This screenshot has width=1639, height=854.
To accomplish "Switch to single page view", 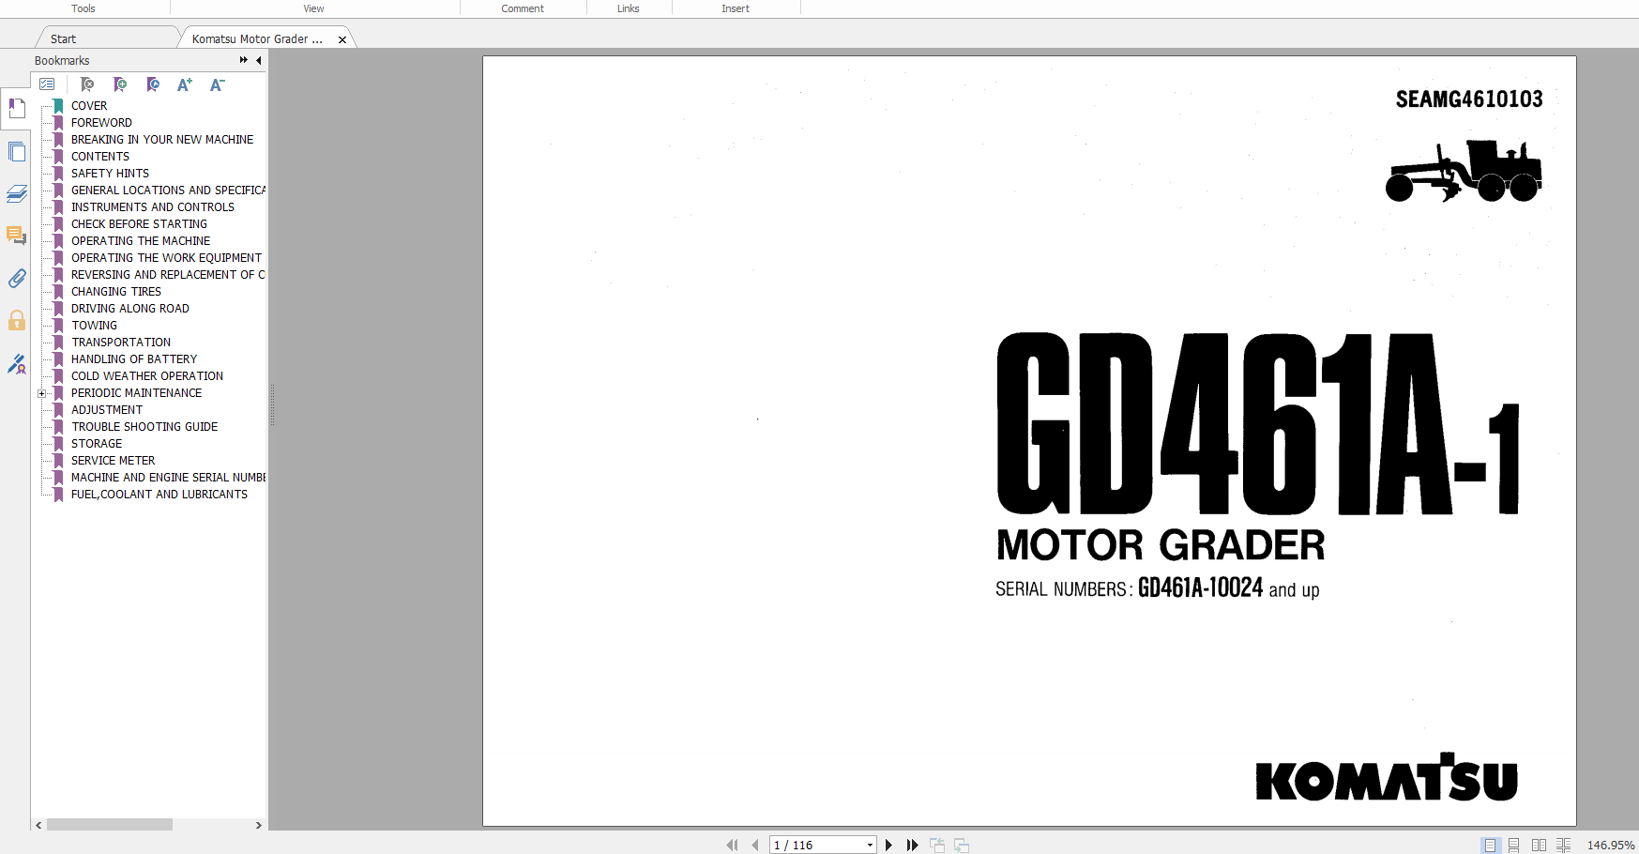I will (1491, 846).
